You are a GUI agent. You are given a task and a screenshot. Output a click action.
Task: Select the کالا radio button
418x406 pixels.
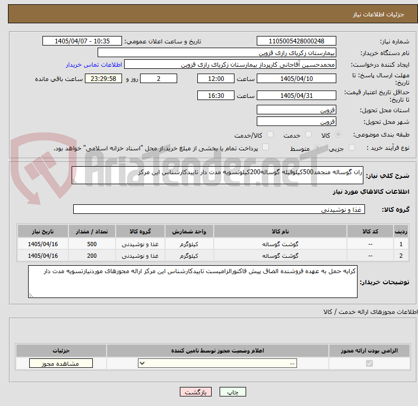point(338,134)
